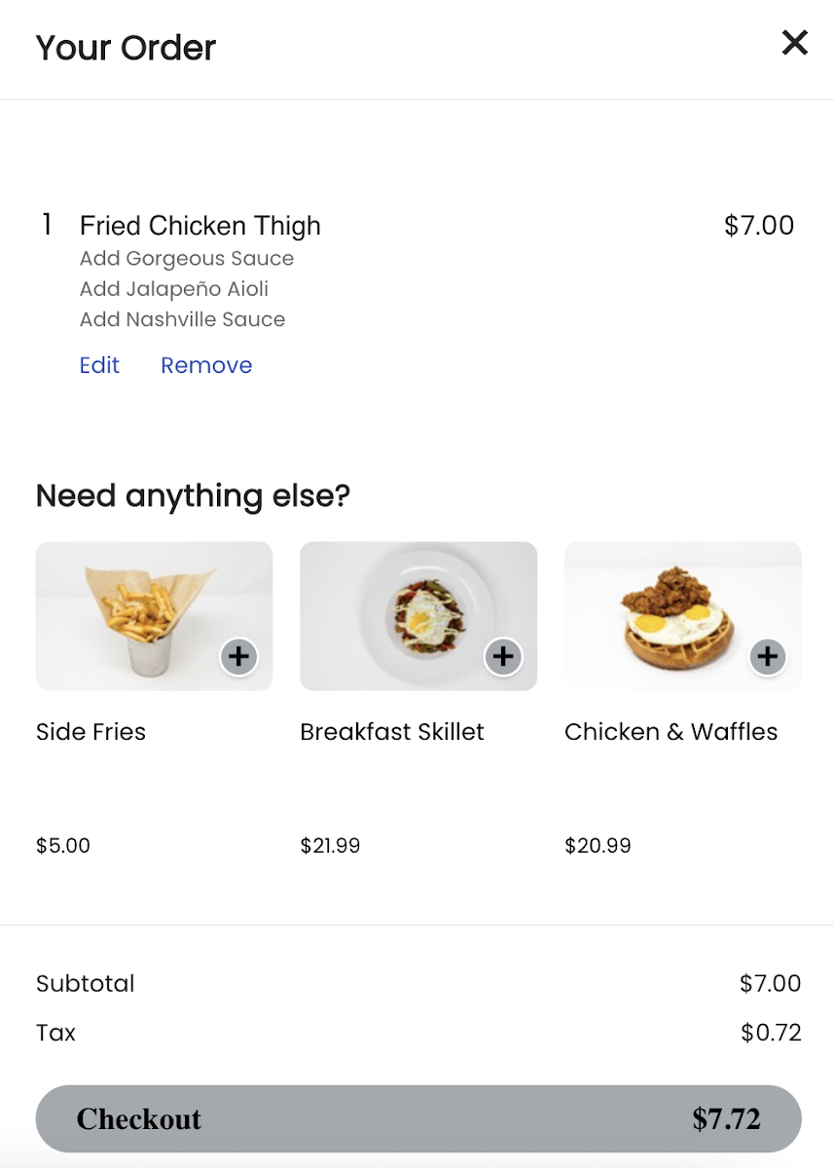834x1168 pixels.
Task: Proceed to Checkout
Action: pos(418,1119)
